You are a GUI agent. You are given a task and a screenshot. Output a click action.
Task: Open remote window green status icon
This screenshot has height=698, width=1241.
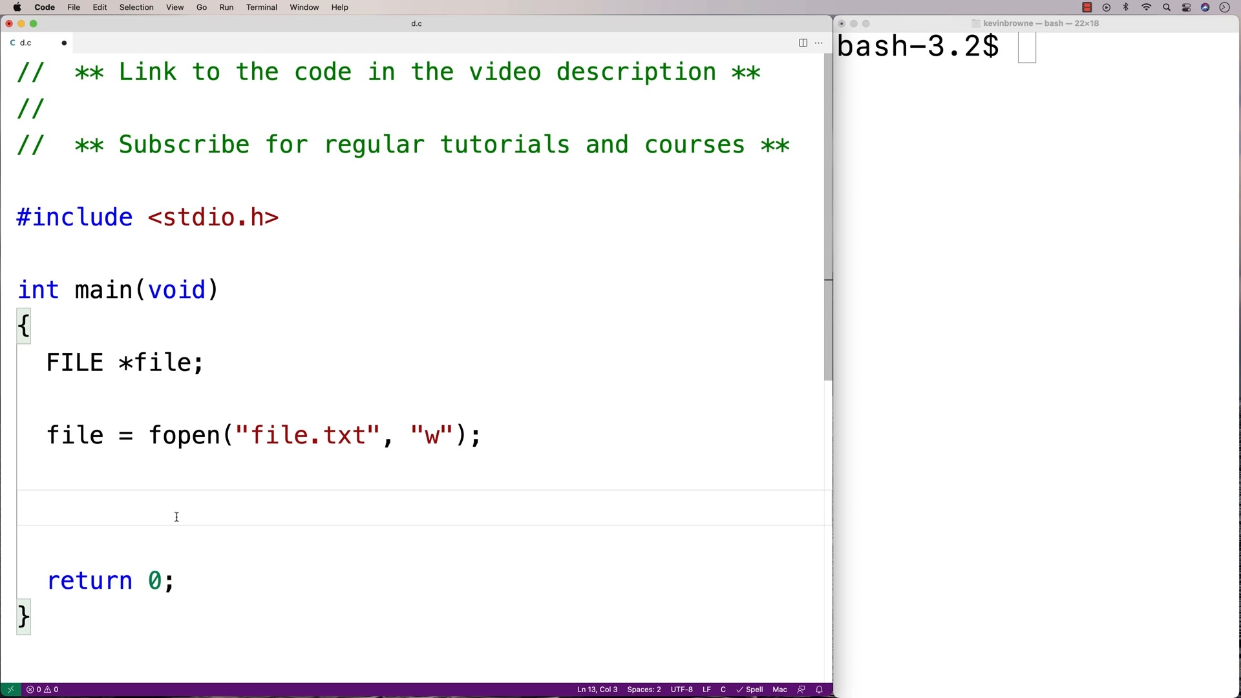coord(10,690)
